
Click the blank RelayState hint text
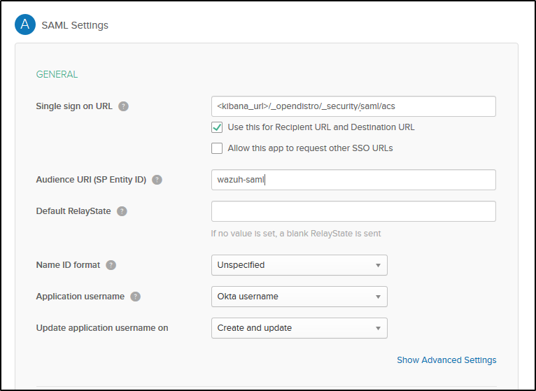295,234
